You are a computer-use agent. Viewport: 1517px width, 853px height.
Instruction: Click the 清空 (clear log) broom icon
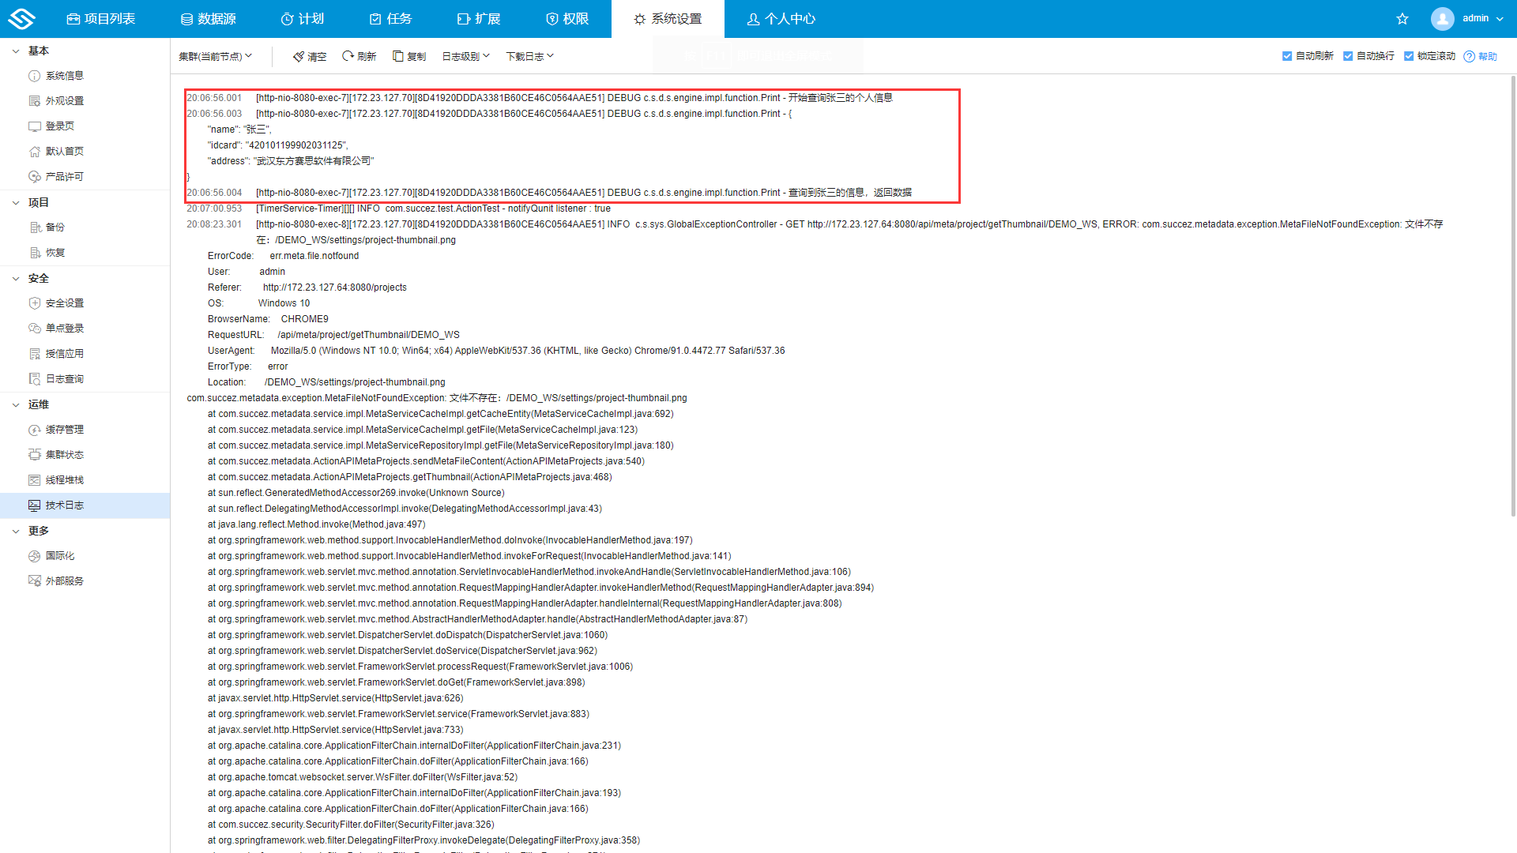click(299, 56)
